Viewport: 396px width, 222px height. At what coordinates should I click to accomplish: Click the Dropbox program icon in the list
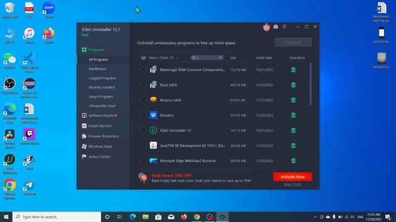(153, 115)
